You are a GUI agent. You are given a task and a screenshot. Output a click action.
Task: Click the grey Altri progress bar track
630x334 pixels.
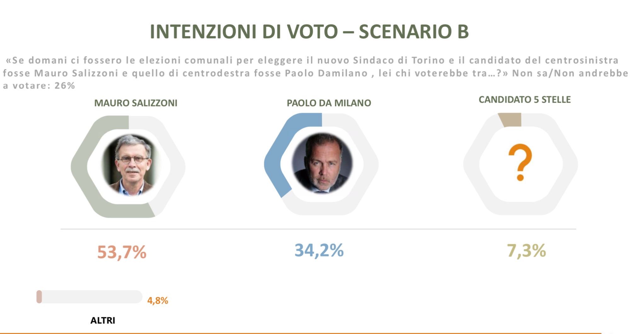[91, 297]
